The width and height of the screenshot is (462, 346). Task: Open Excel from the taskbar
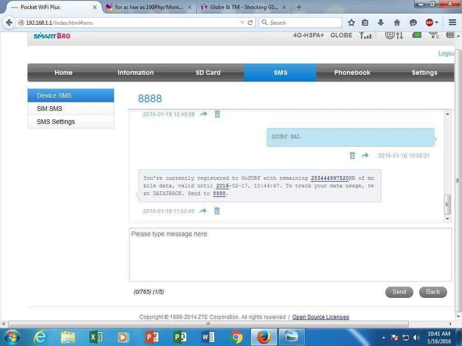96,337
